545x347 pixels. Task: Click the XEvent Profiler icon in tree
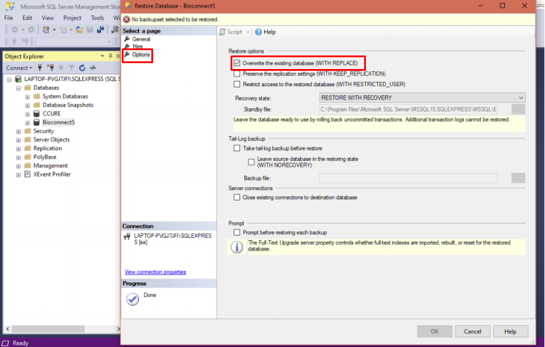pos(27,174)
